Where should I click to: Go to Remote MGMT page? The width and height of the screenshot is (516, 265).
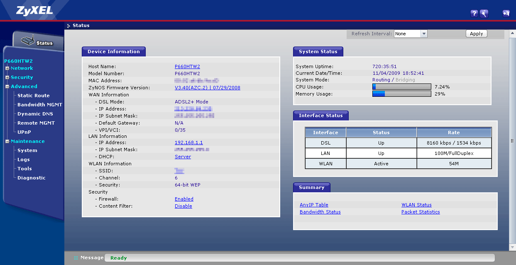click(x=36, y=123)
